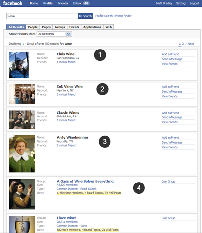Click the facebook logo
Screen dimensions: 202x233
(x=13, y=3)
